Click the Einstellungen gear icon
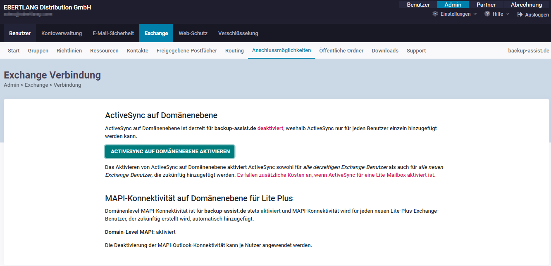 tap(435, 14)
